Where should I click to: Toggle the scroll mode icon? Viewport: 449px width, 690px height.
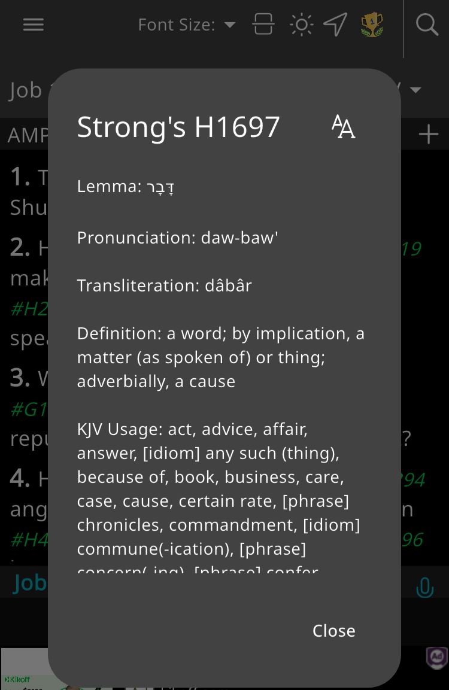[x=263, y=25]
